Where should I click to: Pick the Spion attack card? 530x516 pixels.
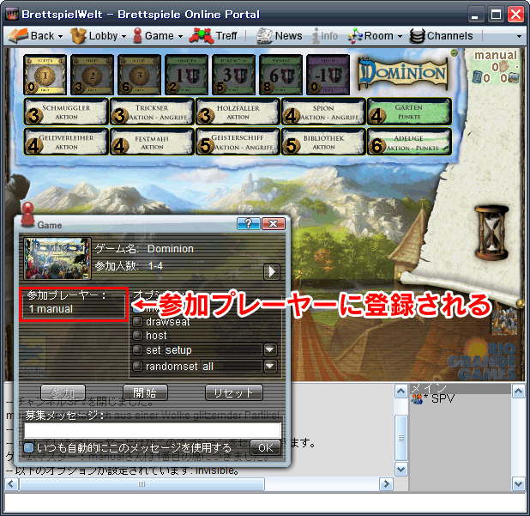pyautogui.click(x=324, y=112)
